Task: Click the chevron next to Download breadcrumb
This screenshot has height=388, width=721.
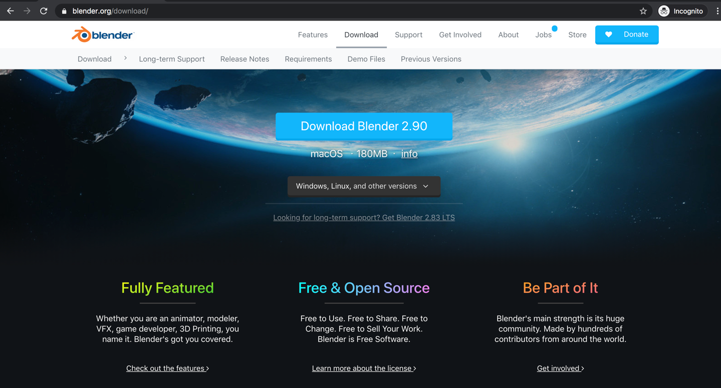Action: tap(125, 58)
